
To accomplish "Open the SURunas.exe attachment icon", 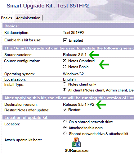I will pos(76,142).
